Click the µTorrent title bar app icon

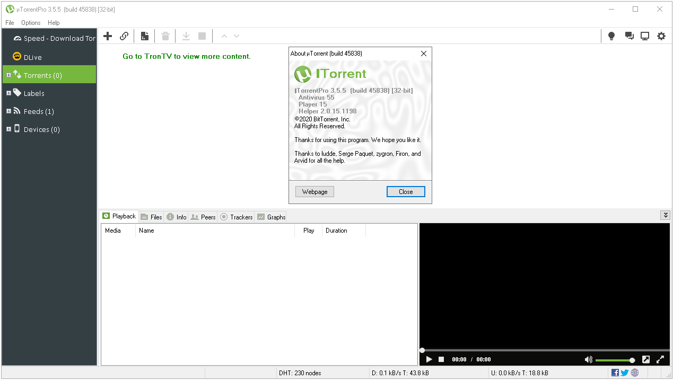[10, 9]
